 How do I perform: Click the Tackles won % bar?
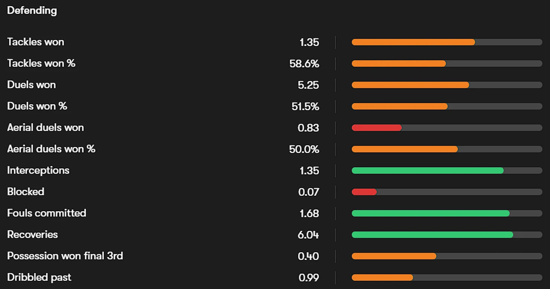tap(399, 64)
